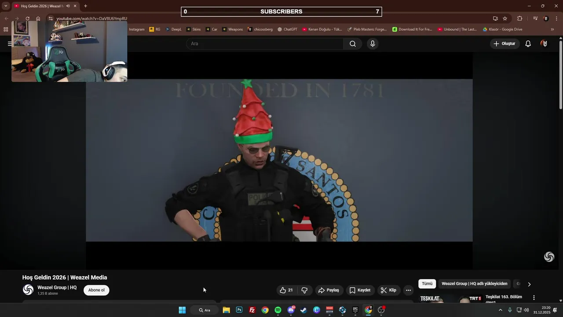Subscribe with the Abone ol button
The width and height of the screenshot is (563, 317).
click(96, 290)
